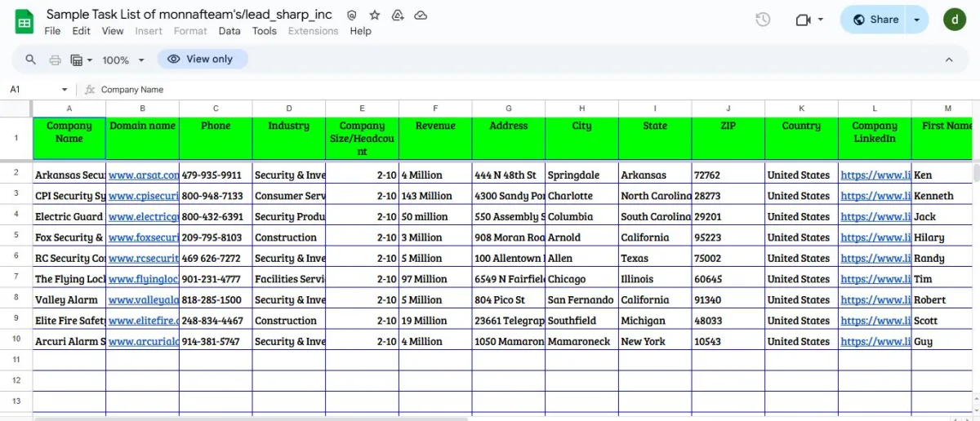Click the View only mode toggle
The height and width of the screenshot is (421, 980).
pyautogui.click(x=202, y=59)
